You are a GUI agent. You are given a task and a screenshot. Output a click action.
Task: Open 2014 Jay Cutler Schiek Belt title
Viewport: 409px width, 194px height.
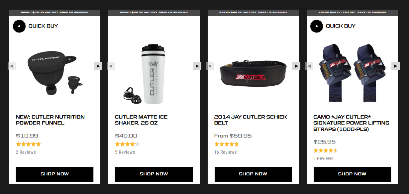(x=251, y=120)
